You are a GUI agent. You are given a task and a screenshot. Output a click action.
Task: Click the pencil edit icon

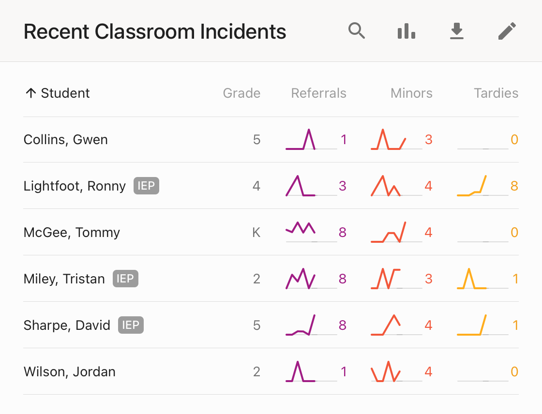click(x=507, y=31)
